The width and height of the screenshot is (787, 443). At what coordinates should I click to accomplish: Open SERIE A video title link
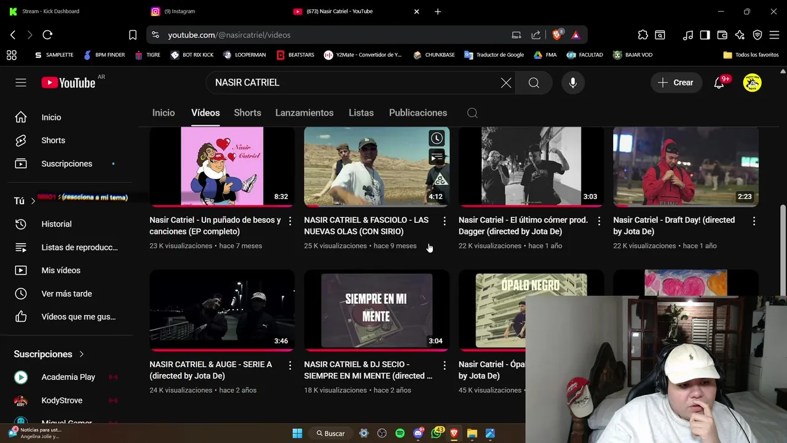tap(210, 370)
